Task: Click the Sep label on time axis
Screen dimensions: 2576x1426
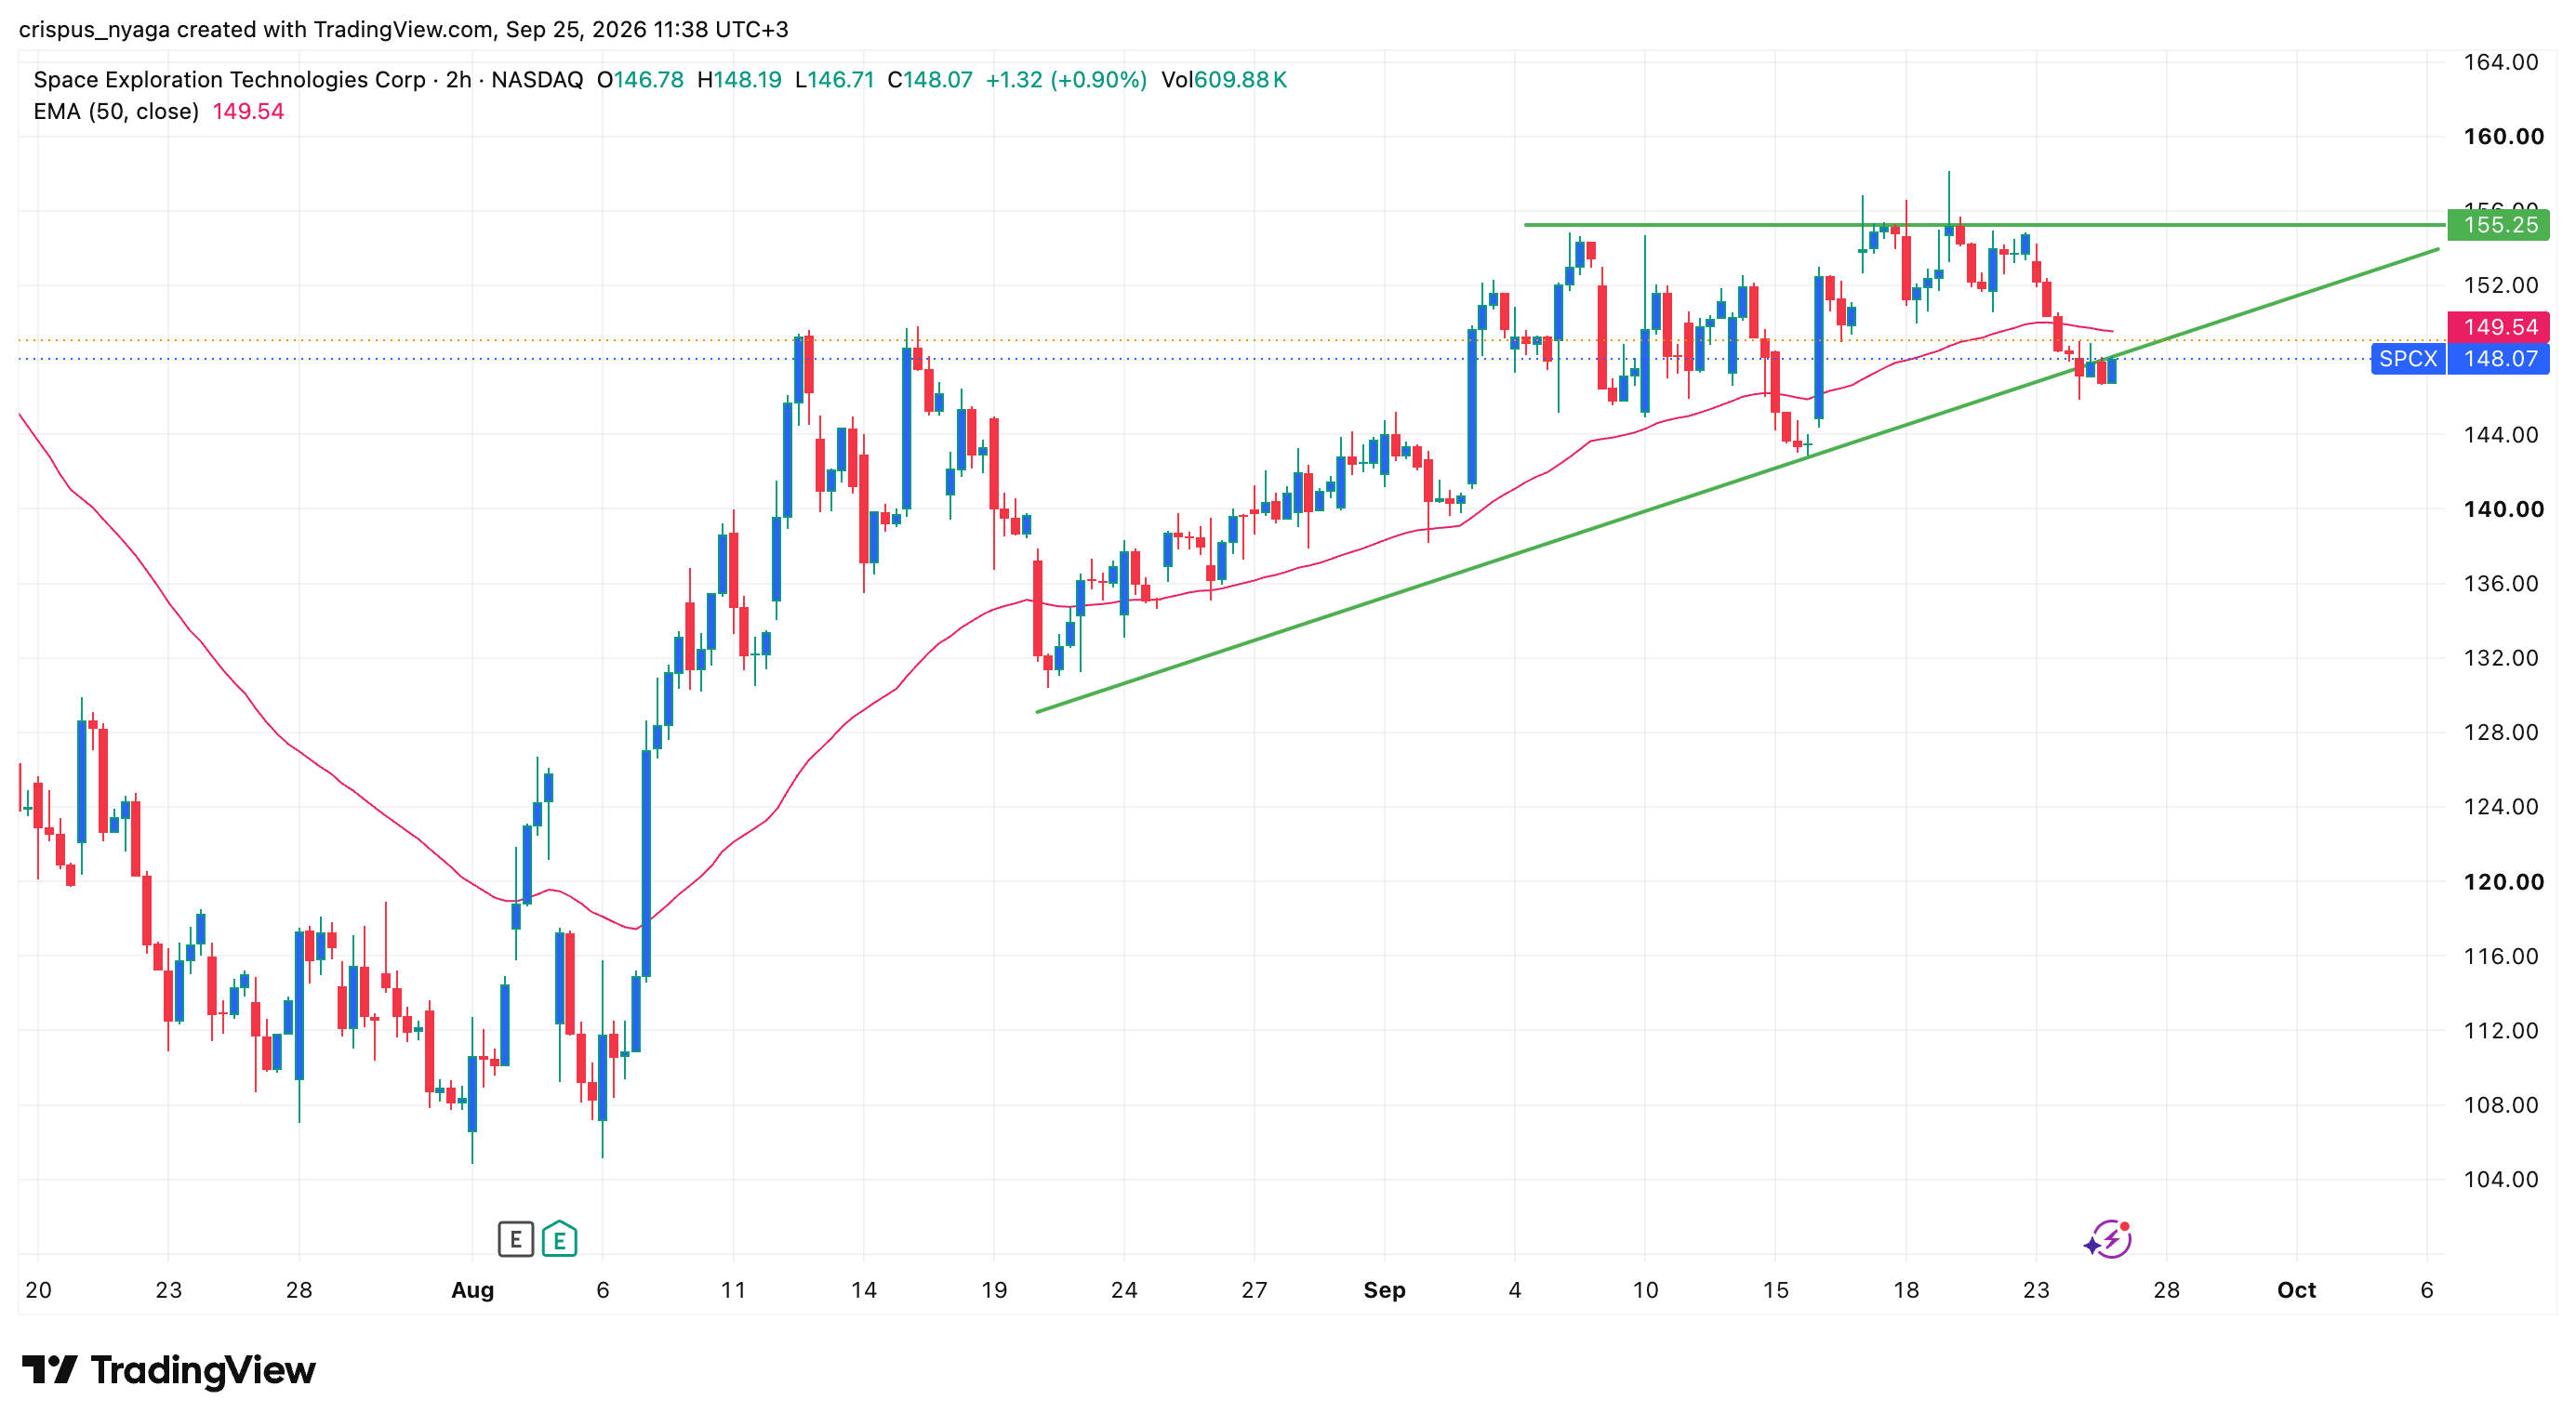Action: pyautogui.click(x=1384, y=1290)
